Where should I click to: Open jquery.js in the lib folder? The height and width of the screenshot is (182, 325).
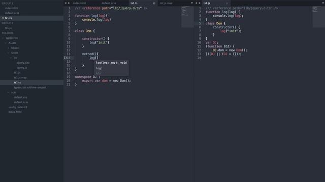pyautogui.click(x=22, y=68)
